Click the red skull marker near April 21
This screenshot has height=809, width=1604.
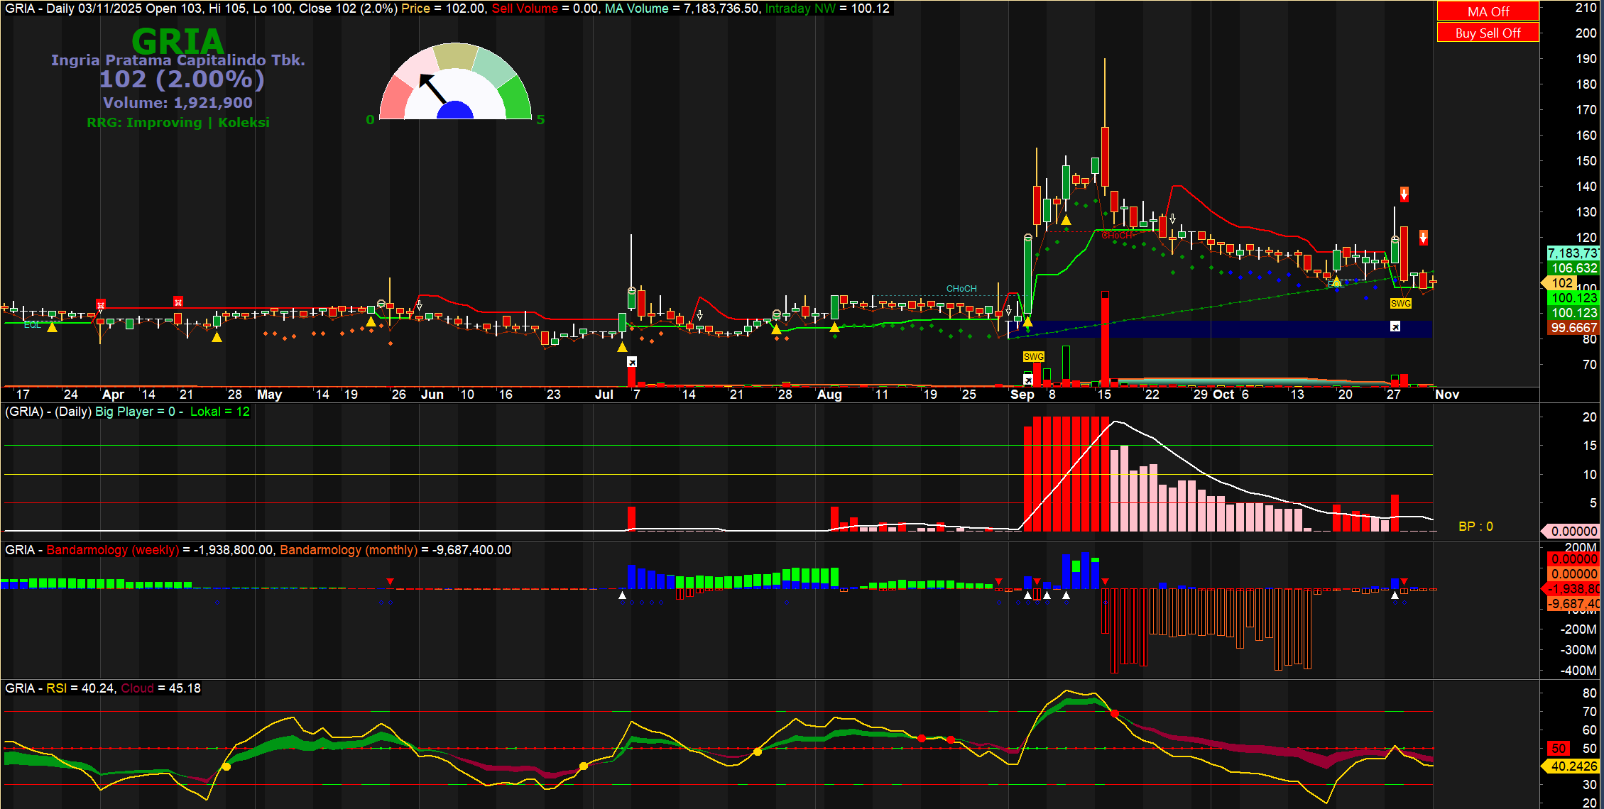click(x=178, y=302)
